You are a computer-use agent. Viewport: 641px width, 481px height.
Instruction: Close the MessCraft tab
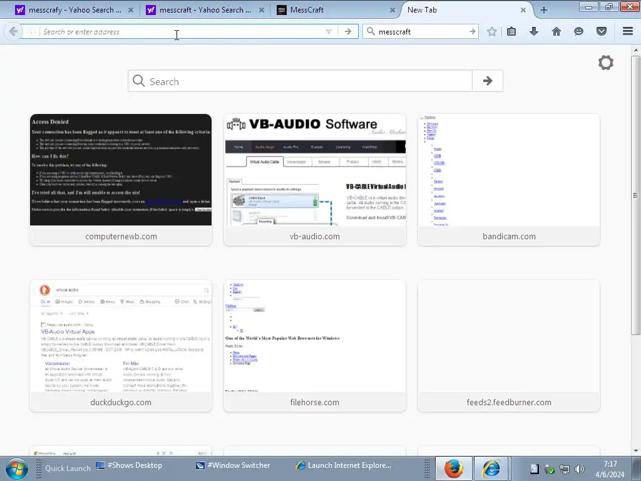coord(392,10)
